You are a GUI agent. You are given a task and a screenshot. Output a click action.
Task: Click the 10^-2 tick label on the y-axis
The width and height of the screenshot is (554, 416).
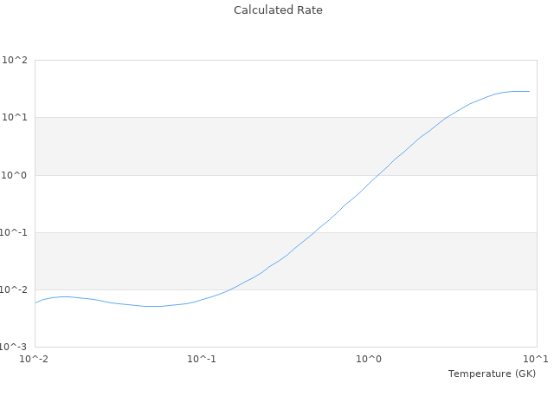13,289
